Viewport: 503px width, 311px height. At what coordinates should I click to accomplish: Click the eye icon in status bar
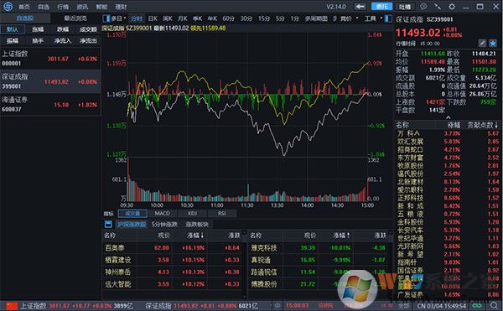[x=277, y=306]
